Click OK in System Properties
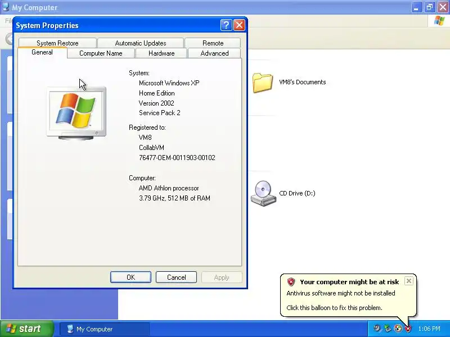 click(130, 277)
